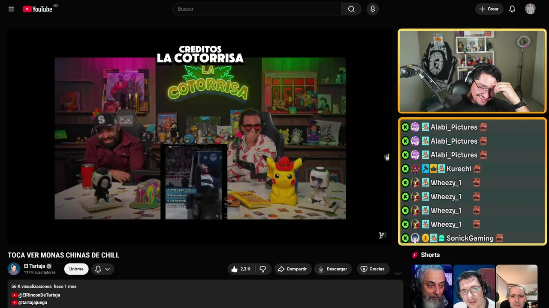Click the 56 K visualizaciones text

[32, 286]
